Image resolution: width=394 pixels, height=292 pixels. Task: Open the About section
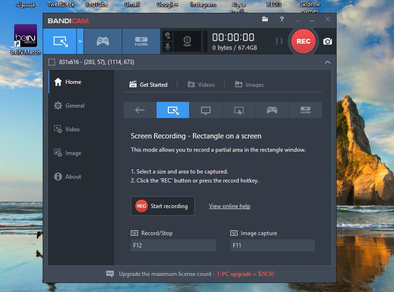pos(81,177)
